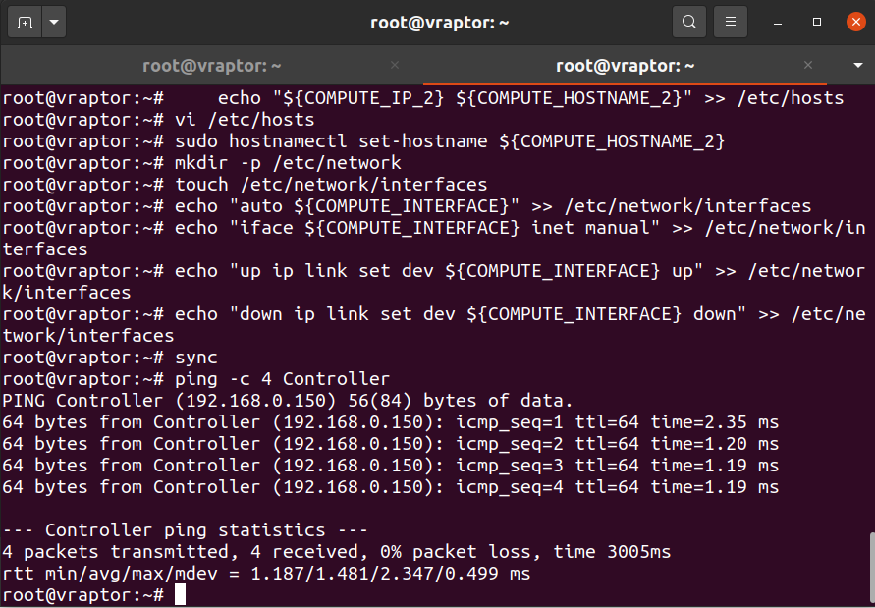Maximize the terminal window

click(x=817, y=23)
